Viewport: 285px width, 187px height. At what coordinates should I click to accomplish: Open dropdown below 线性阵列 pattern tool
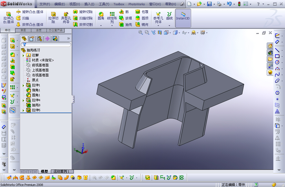click(112, 26)
